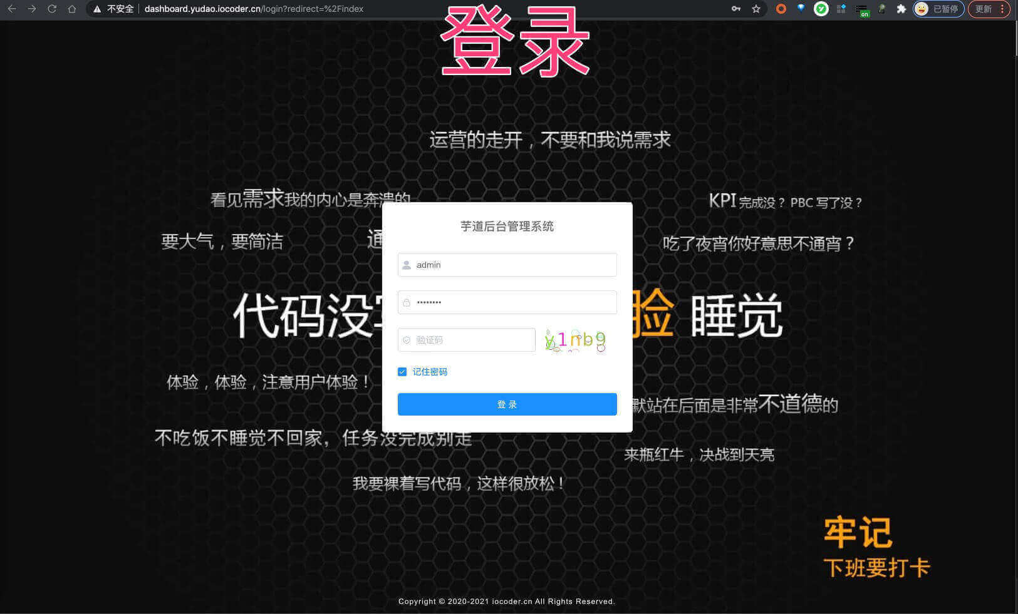Click the blue diamond extension icon
The width and height of the screenshot is (1018, 614).
tap(801, 9)
